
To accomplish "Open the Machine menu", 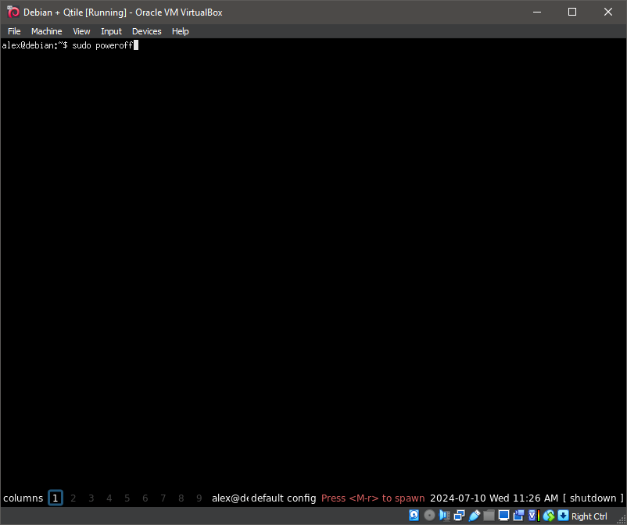I will (46, 31).
